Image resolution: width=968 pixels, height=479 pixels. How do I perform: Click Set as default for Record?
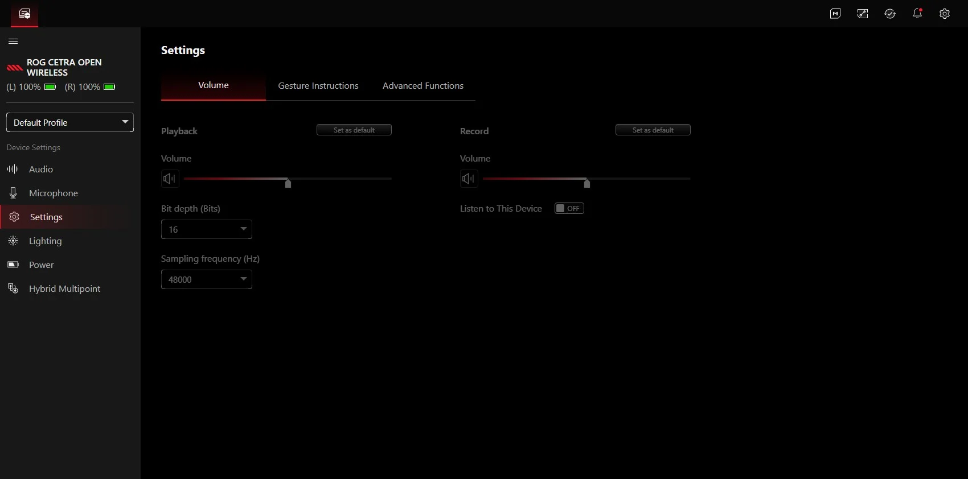pyautogui.click(x=653, y=130)
